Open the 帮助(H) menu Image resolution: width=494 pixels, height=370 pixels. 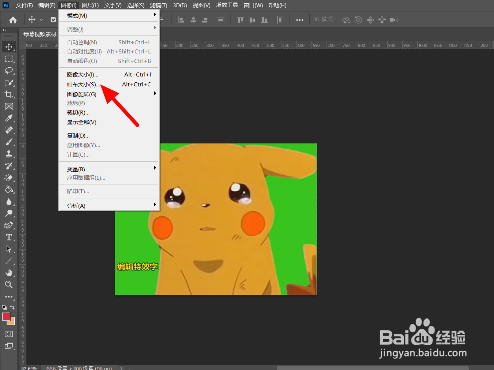click(277, 5)
